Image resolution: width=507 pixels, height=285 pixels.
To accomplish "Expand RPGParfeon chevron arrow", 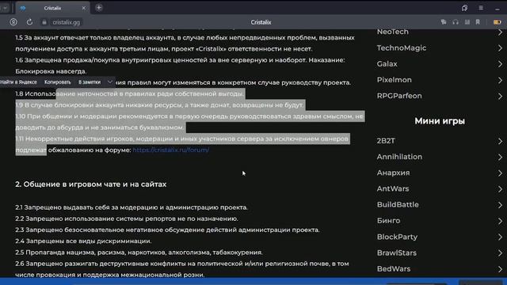I will (x=500, y=97).
